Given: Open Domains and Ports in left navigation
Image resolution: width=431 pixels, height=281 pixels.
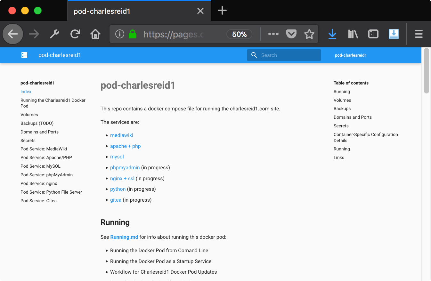Looking at the screenshot, I should point(39,132).
